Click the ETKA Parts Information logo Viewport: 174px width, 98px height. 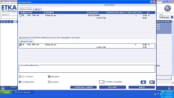click(9, 8)
